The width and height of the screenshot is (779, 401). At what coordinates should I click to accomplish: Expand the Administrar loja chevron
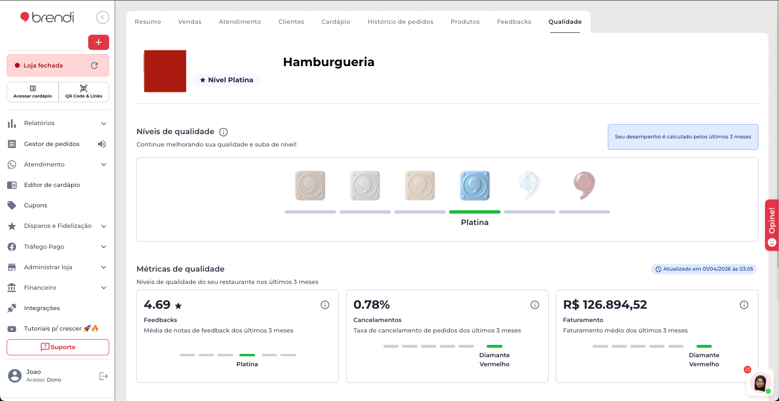[104, 267]
